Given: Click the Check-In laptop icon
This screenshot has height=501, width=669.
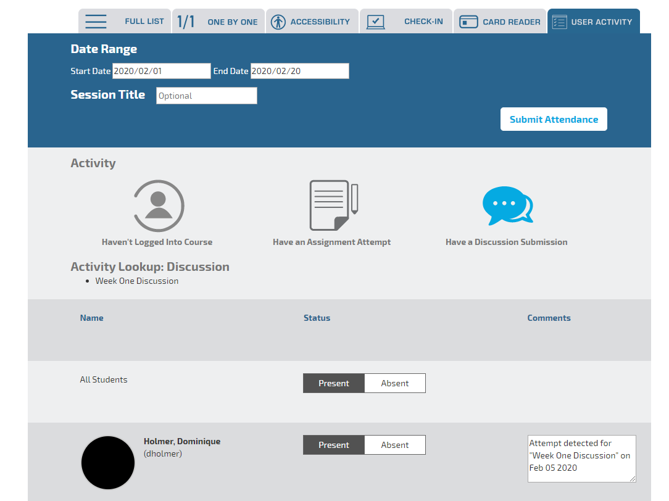Looking at the screenshot, I should pyautogui.click(x=375, y=22).
